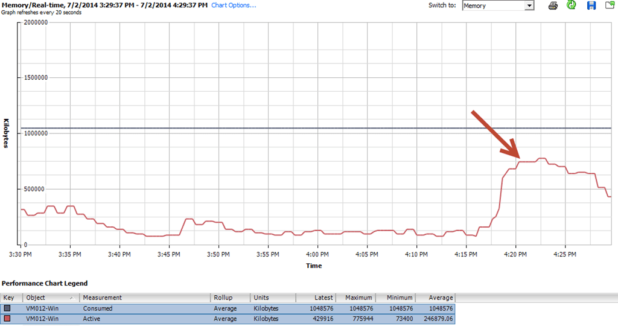This screenshot has width=618, height=326.
Task: Sort by the Minimum column header
Action: click(395, 298)
